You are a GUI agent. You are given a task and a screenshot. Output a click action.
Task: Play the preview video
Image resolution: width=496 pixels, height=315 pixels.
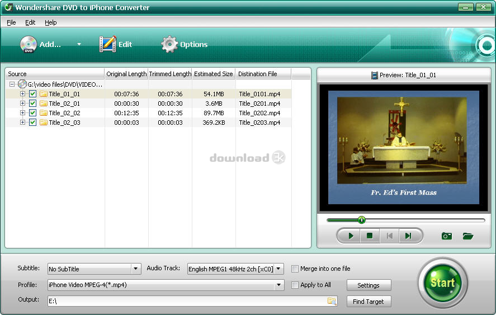click(351, 236)
